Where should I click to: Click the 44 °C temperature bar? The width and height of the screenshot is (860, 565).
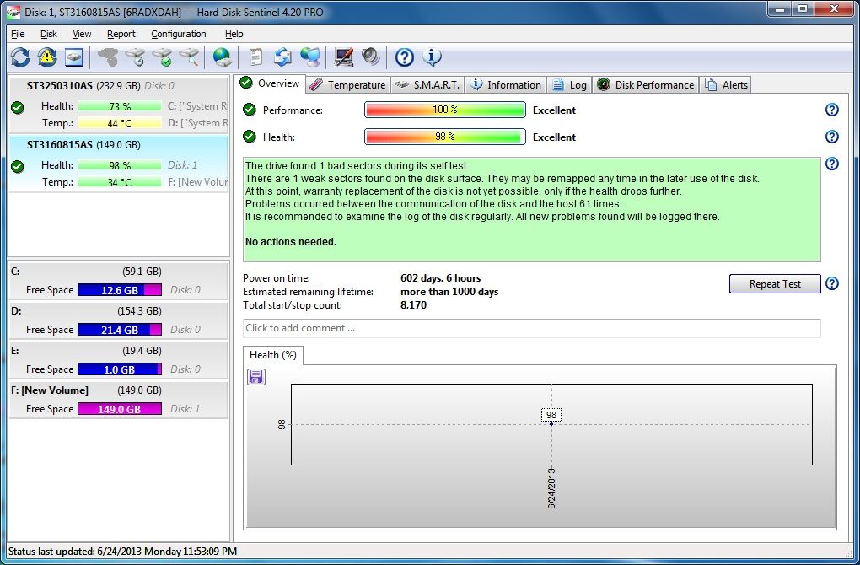click(x=120, y=123)
